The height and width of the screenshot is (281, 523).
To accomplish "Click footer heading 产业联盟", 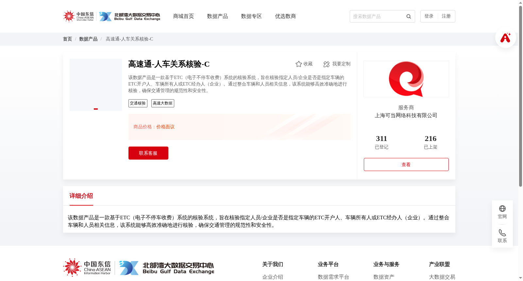I will (439, 264).
